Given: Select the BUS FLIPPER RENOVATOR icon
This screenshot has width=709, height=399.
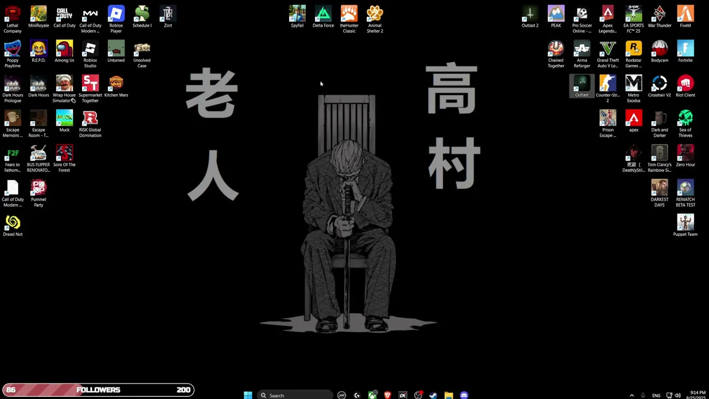Looking at the screenshot, I should [x=38, y=159].
